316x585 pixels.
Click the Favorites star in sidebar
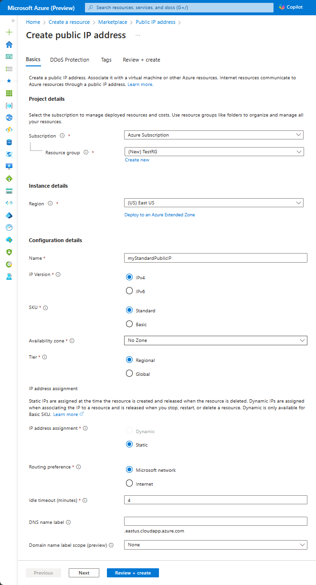(x=9, y=81)
